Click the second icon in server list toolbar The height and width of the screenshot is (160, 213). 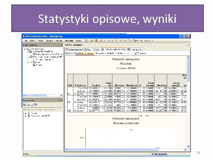coord(28,105)
